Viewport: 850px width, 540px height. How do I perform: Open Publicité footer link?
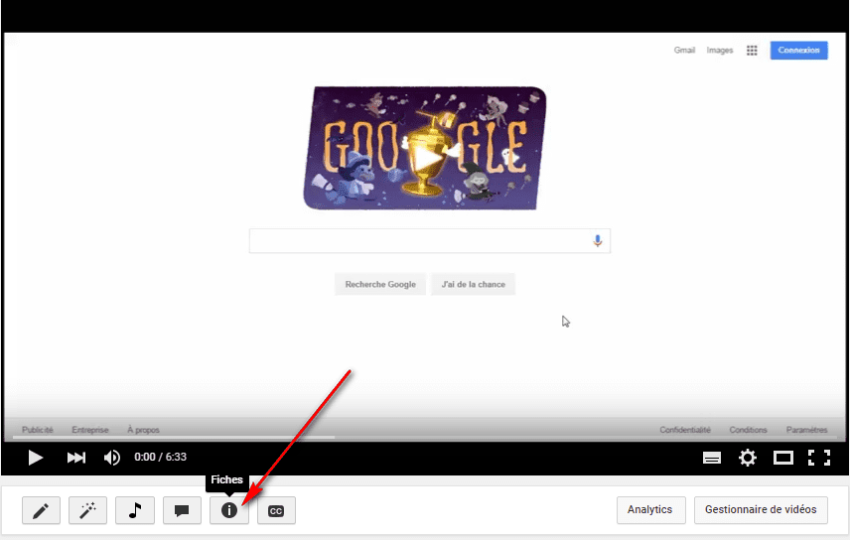[38, 430]
